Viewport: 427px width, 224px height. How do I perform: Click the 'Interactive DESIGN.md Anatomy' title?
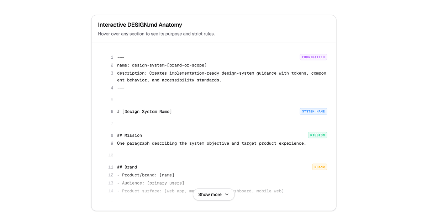[140, 25]
